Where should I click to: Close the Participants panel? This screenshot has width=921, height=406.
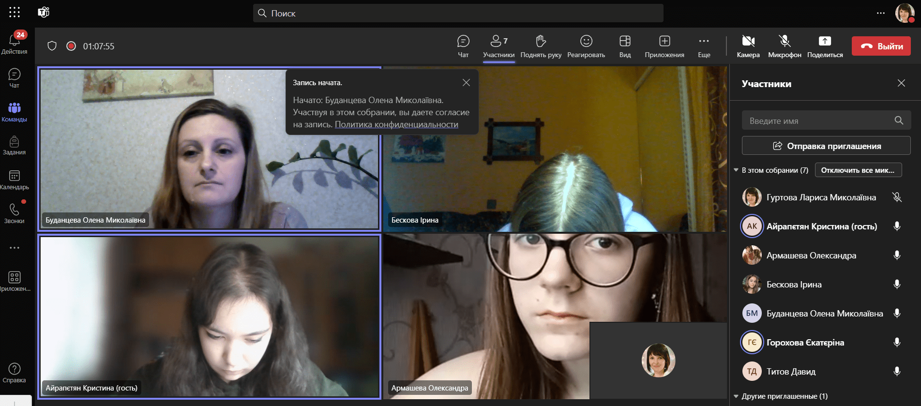[901, 83]
